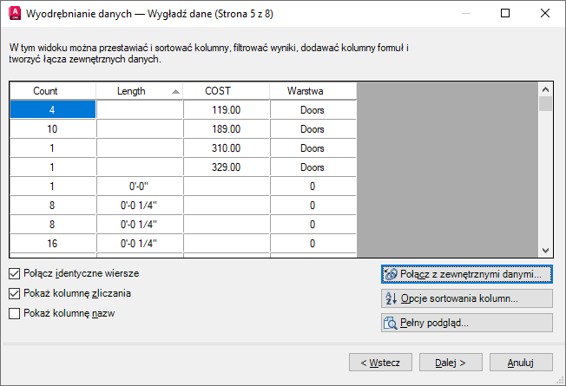Click the AutoCAD app icon in title bar
The height and width of the screenshot is (386, 566).
(x=15, y=13)
